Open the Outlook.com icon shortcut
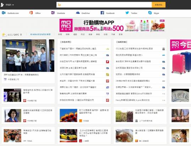Viewport: 191px width, 146px height. (x=4, y=13)
